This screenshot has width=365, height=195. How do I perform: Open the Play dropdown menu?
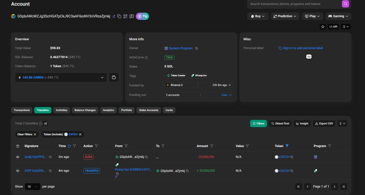[x=312, y=16]
